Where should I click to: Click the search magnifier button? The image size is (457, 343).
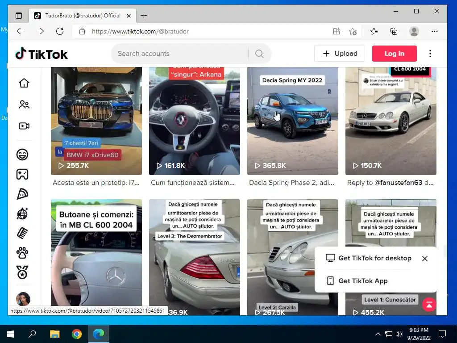click(259, 54)
